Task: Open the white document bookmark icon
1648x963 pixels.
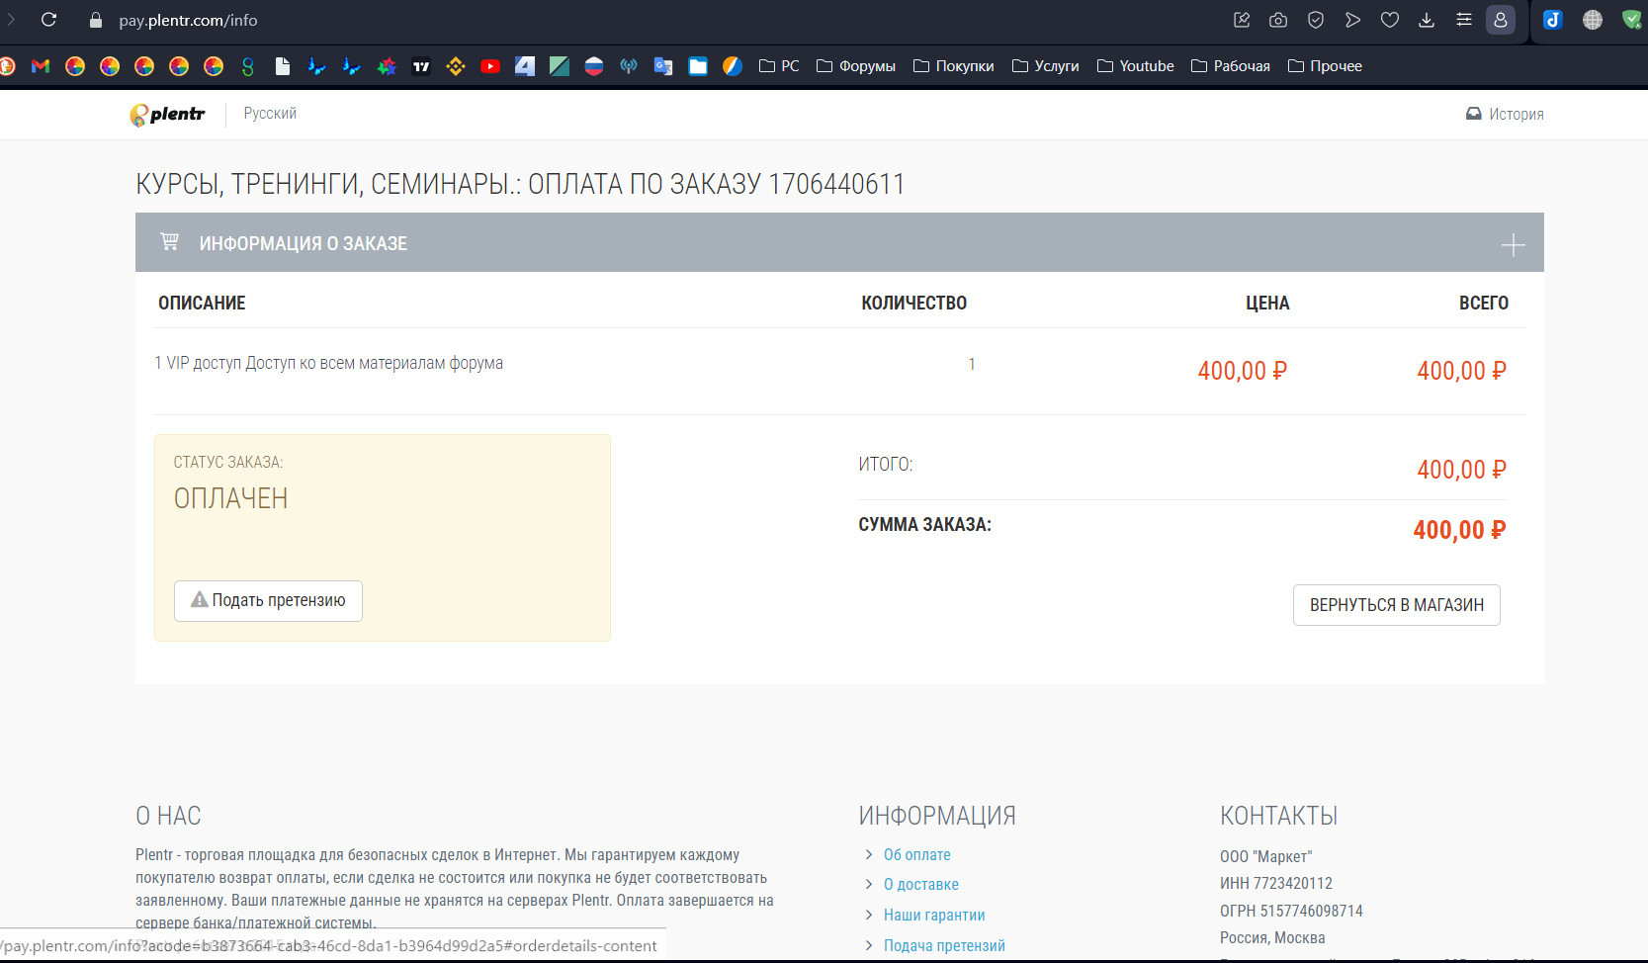Action: coord(283,66)
